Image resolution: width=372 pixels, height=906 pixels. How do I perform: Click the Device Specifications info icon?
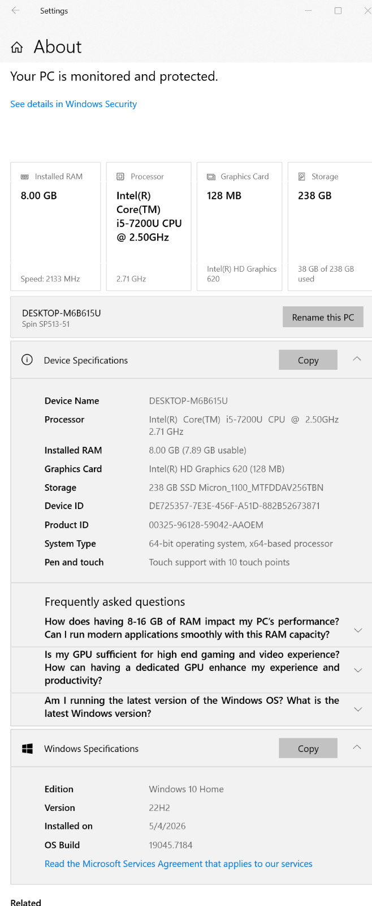pos(27,360)
